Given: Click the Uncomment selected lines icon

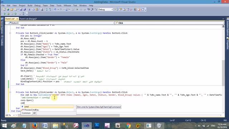Looking at the screenshot, I should click(50, 10).
